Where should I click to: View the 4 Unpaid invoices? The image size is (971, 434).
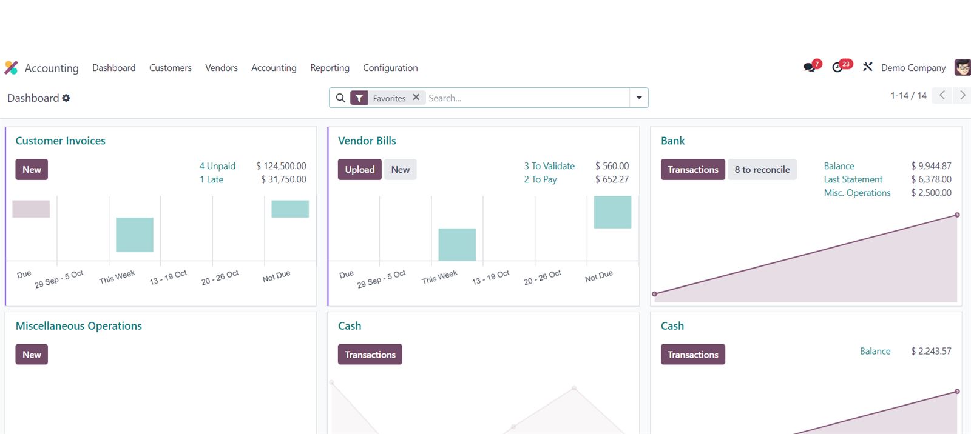217,166
